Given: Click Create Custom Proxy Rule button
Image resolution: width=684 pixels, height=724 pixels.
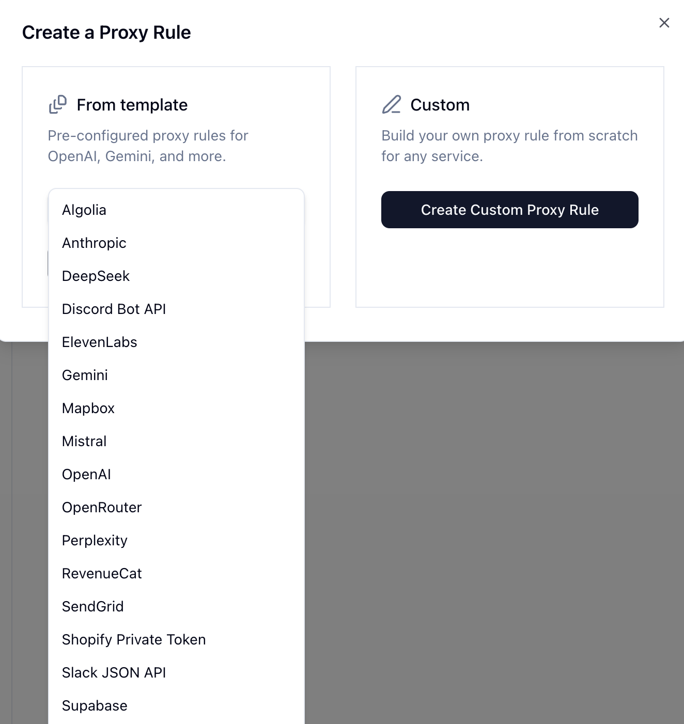Looking at the screenshot, I should tap(509, 210).
